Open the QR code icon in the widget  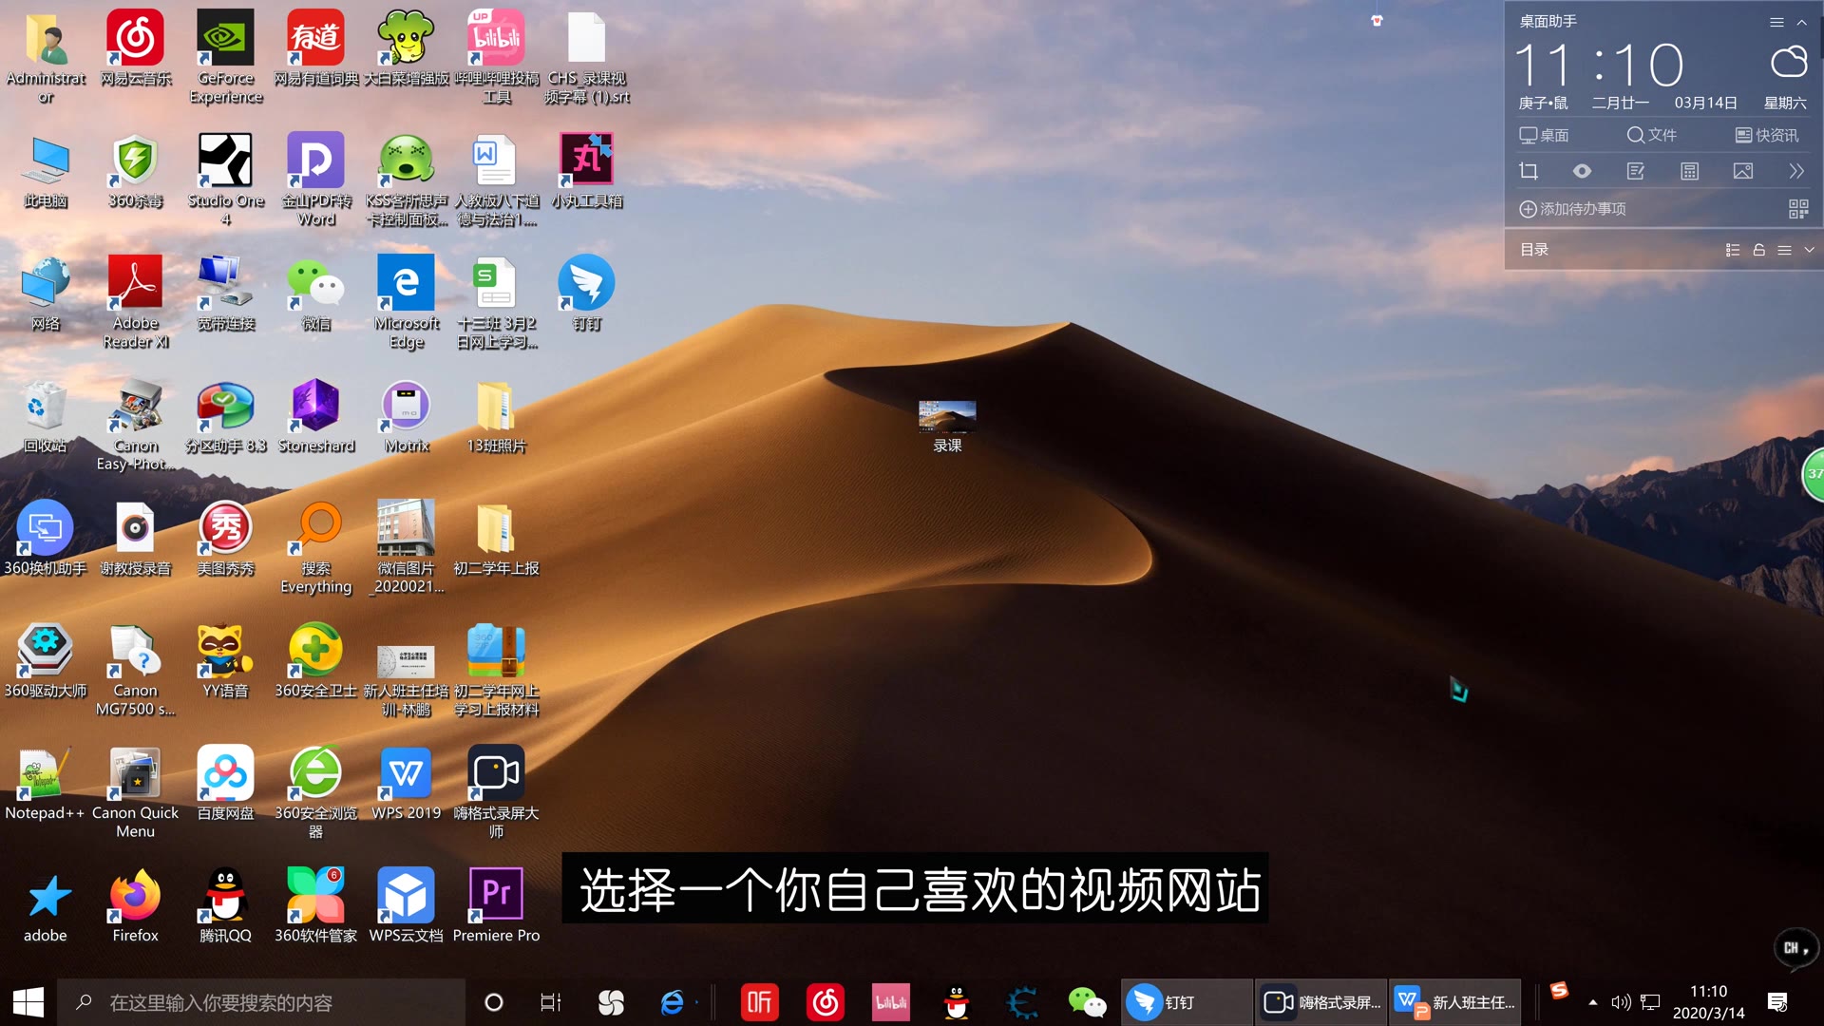pos(1798,208)
